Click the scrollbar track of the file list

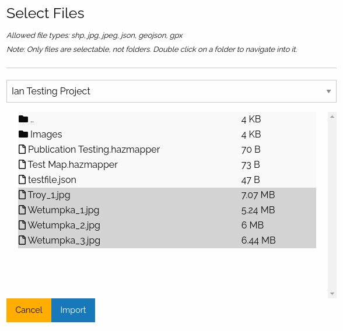click(332, 205)
